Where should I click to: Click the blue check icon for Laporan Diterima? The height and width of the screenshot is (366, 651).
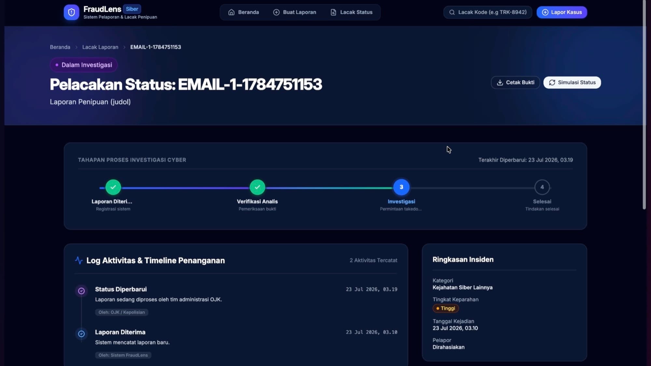(81, 334)
